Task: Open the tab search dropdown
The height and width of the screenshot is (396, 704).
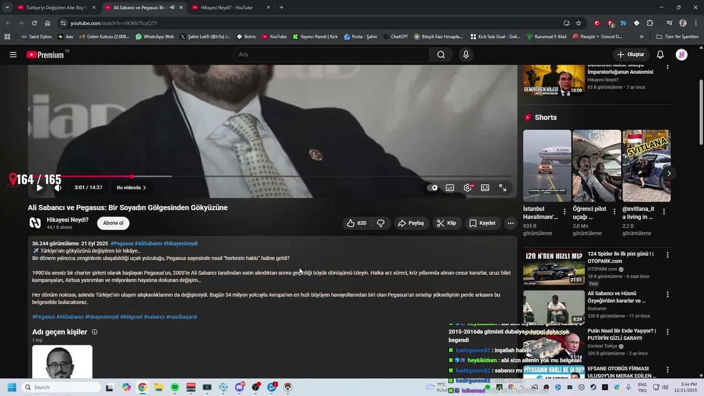Action: [x=7, y=8]
